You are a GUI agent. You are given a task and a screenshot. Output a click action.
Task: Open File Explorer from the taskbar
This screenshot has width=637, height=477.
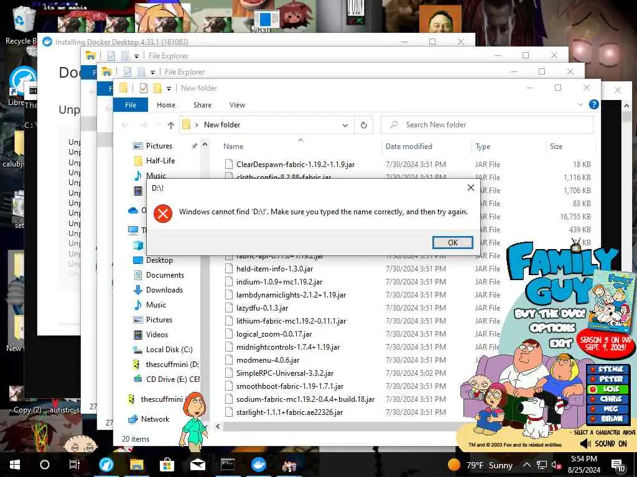[x=137, y=465]
